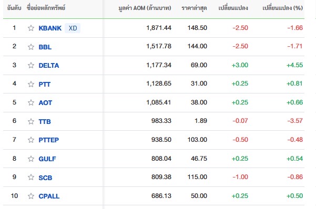Click the star icon beside AOT

pyautogui.click(x=31, y=102)
